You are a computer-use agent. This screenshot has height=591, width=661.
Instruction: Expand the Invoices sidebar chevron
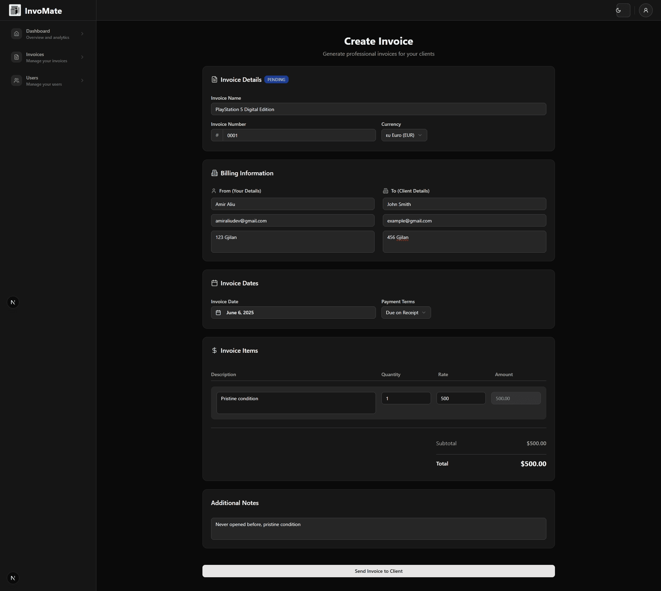[x=82, y=57]
